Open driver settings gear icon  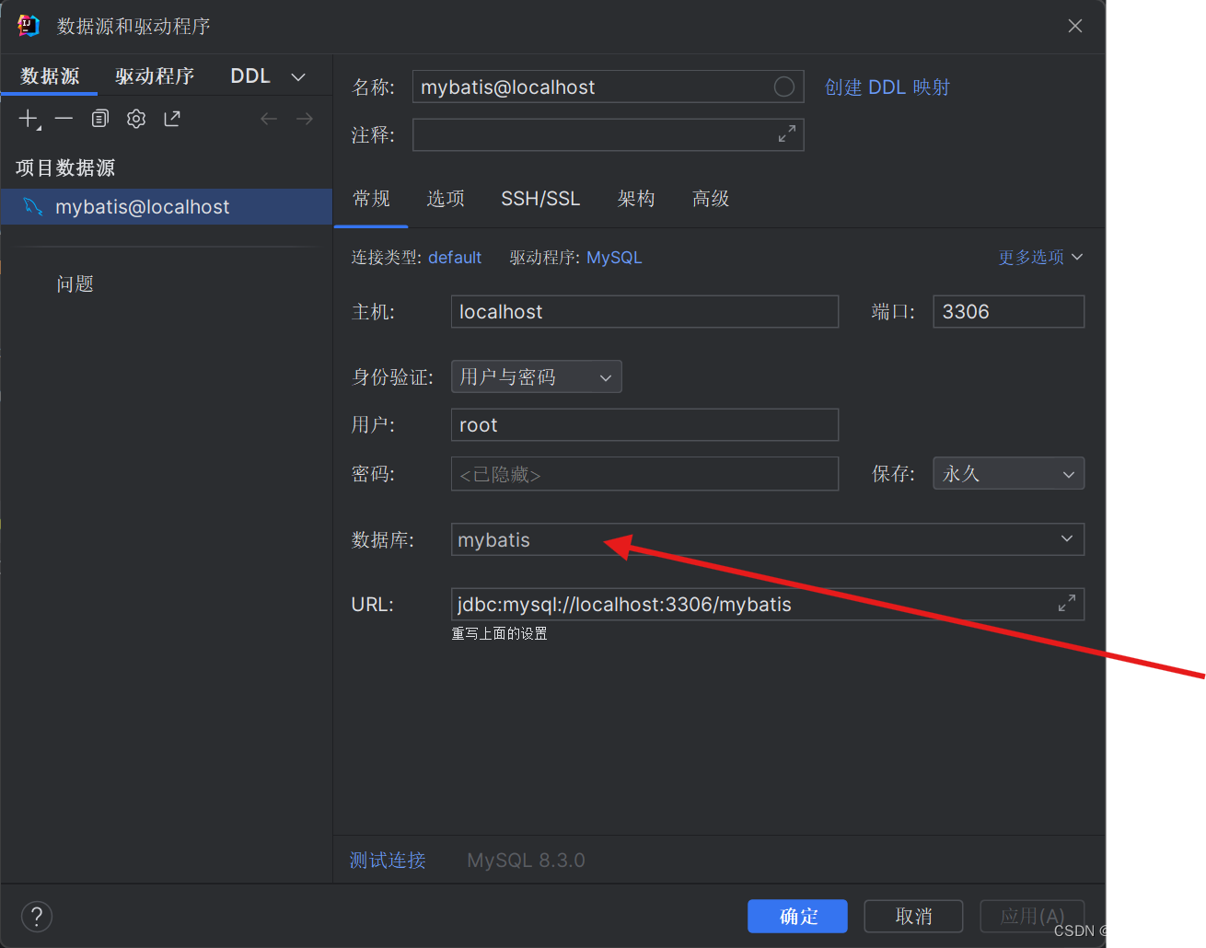pyautogui.click(x=136, y=119)
